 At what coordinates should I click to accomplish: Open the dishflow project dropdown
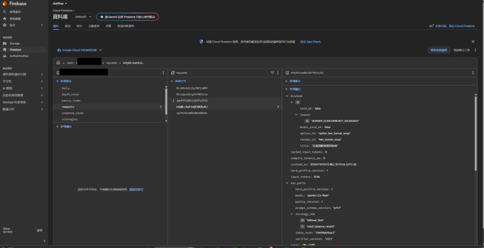click(x=60, y=4)
